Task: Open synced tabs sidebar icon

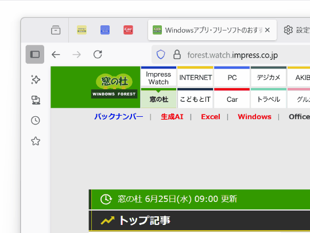Action: tap(36, 100)
